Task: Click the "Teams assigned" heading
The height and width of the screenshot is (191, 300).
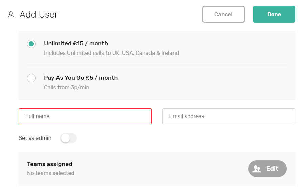Action: tap(50, 164)
